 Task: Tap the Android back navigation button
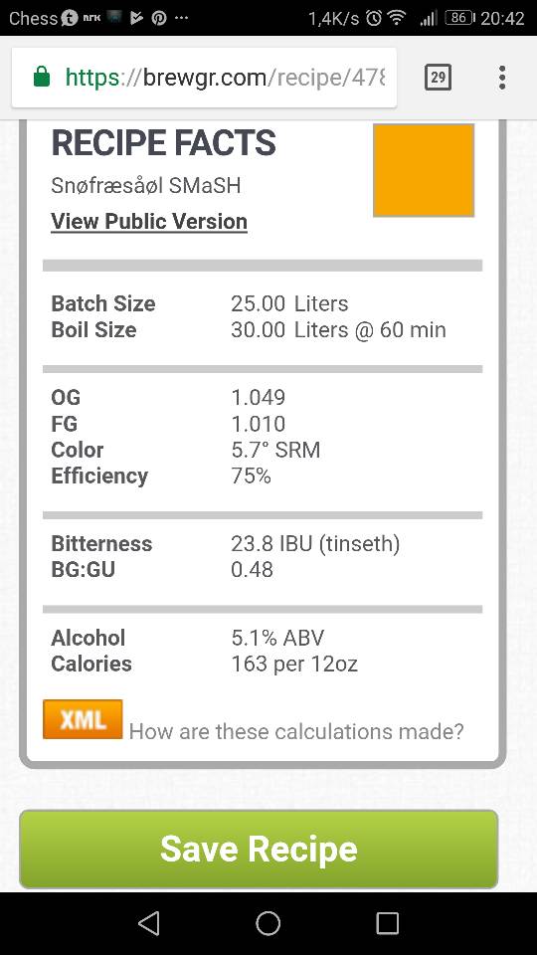[149, 923]
